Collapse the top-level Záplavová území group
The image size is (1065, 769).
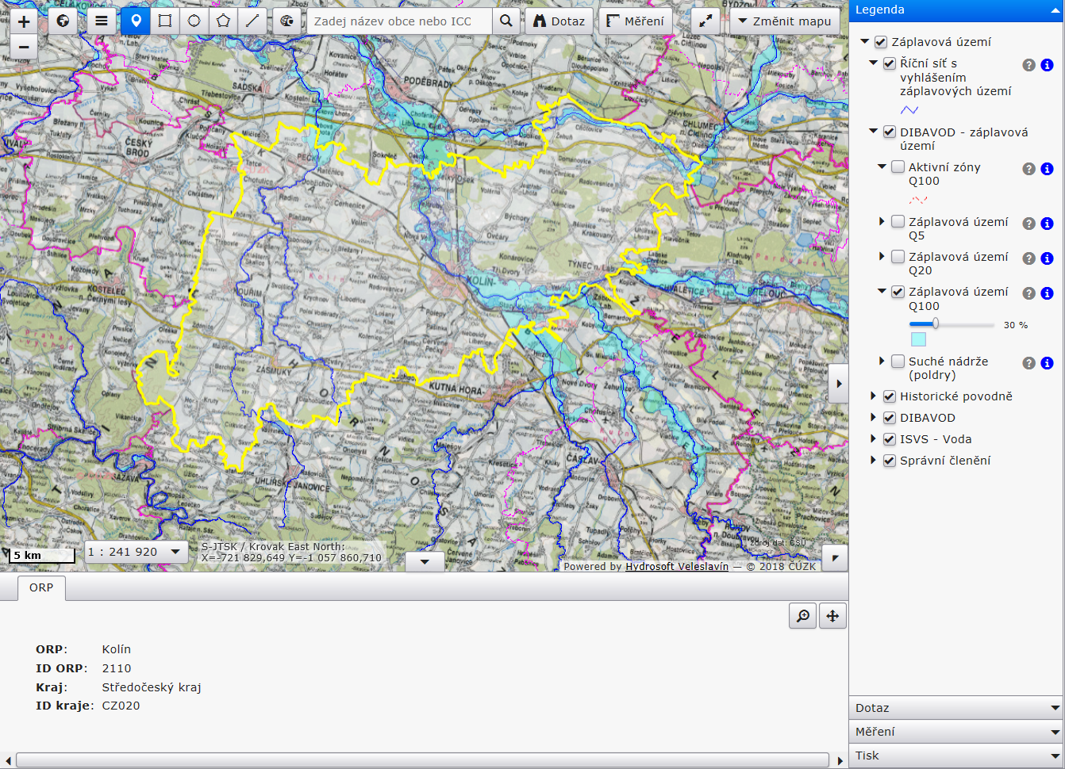(865, 41)
